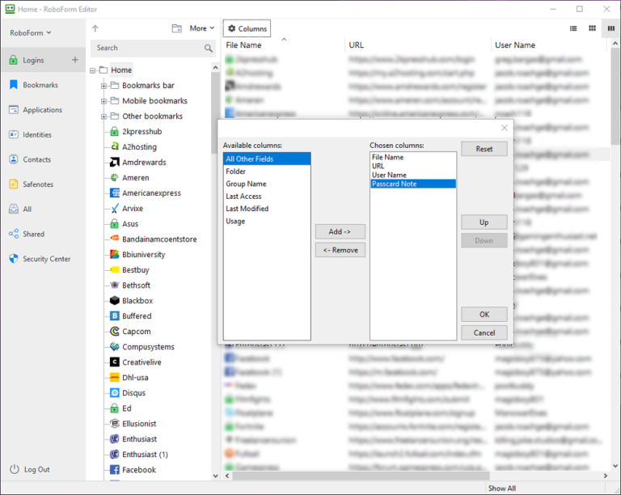Select User Name in Chosen columns
The width and height of the screenshot is (621, 495).
click(389, 175)
